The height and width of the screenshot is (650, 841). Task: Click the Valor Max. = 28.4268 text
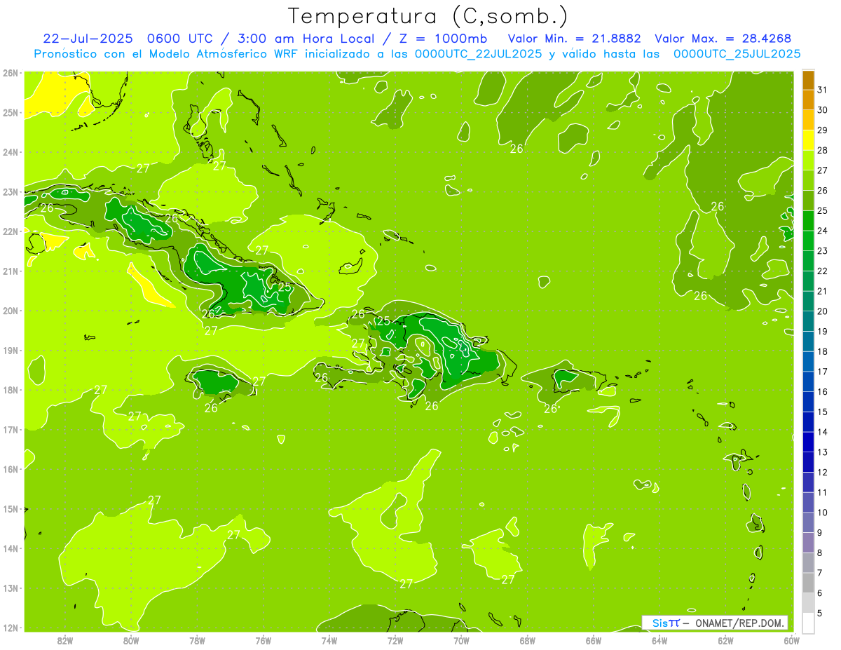[x=724, y=39]
